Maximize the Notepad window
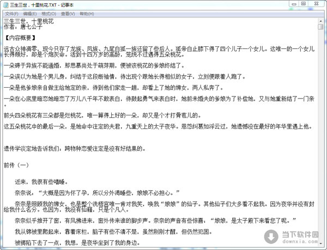Viewport: 327px width, 250px height. click(x=304, y=4)
